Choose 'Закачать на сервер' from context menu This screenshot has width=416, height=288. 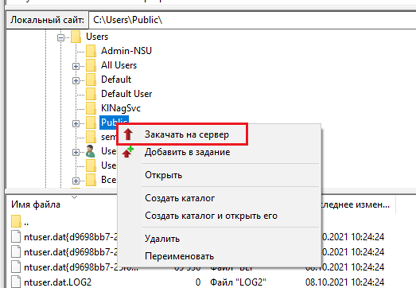point(187,135)
